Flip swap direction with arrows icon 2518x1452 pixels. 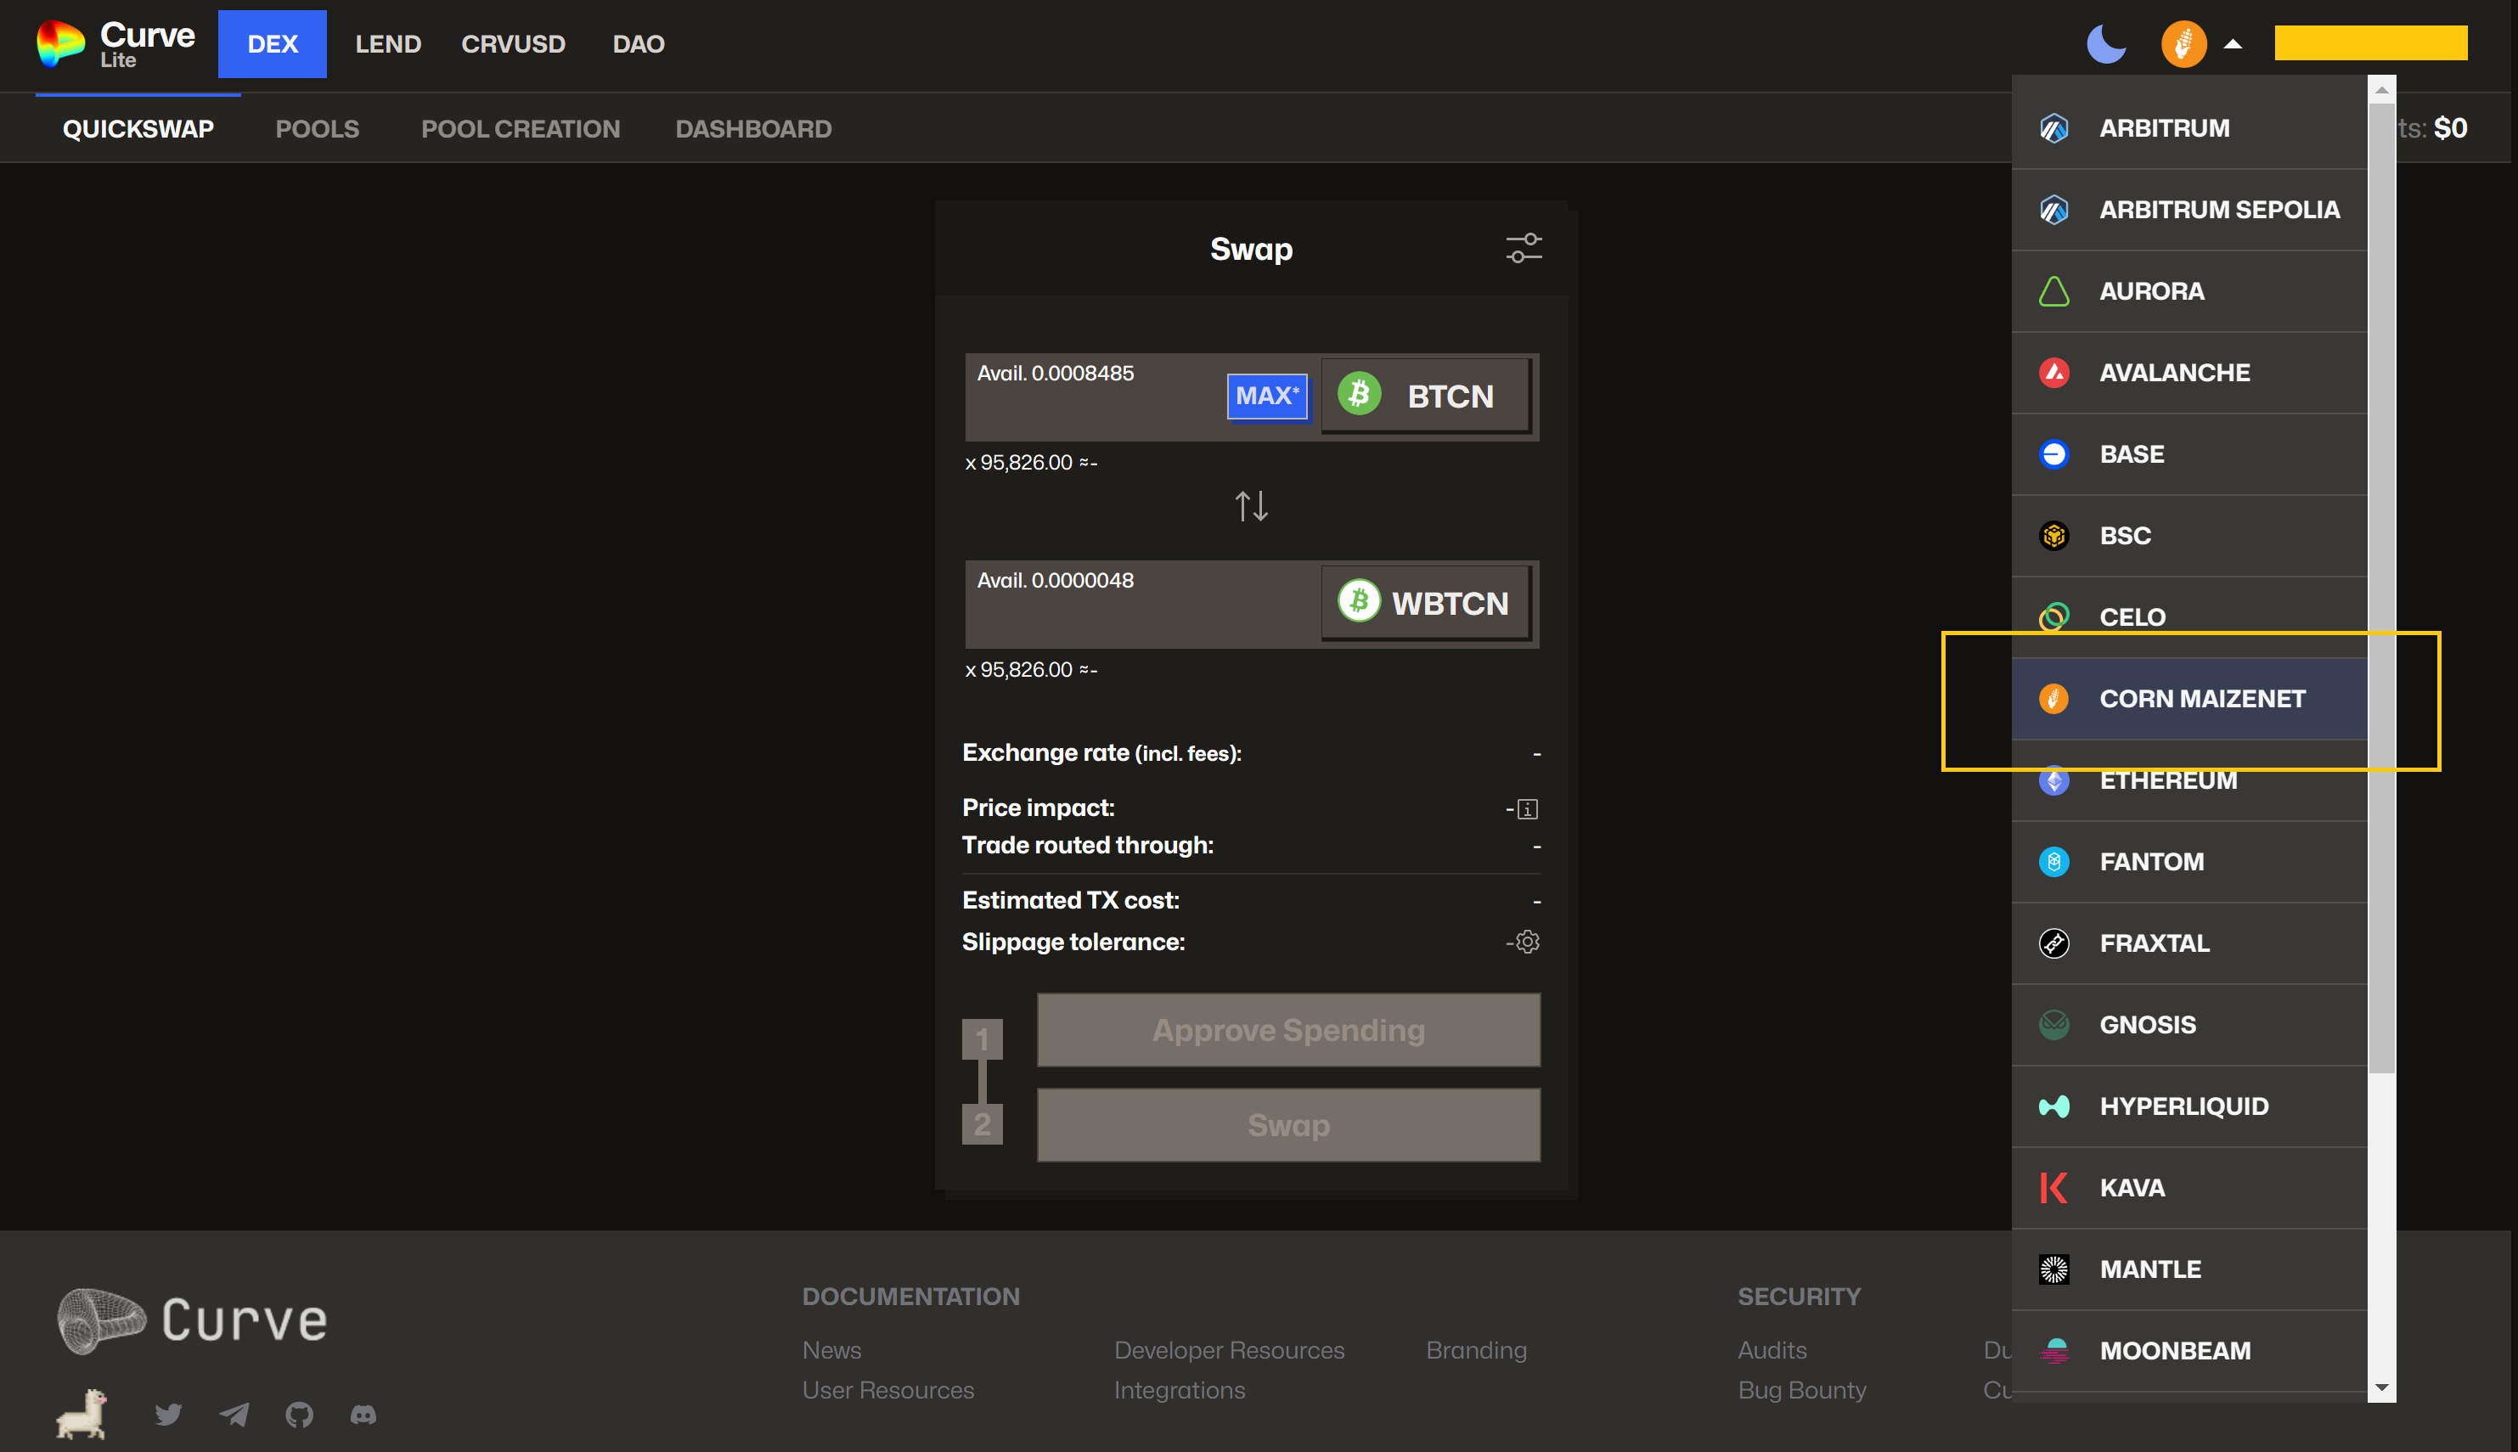tap(1252, 505)
